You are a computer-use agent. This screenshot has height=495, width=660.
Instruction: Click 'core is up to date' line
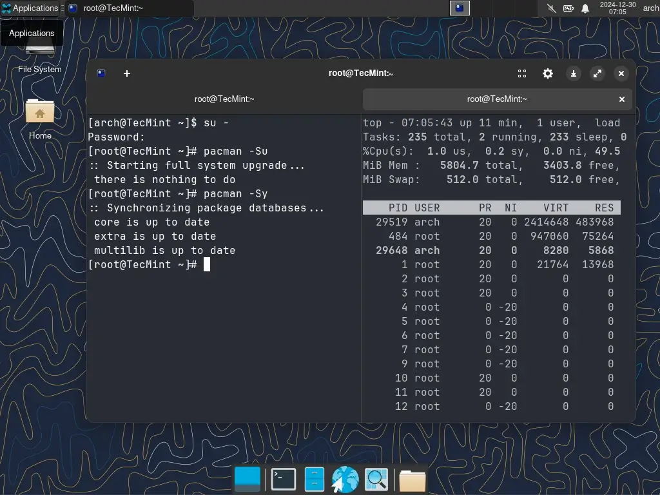click(x=152, y=222)
